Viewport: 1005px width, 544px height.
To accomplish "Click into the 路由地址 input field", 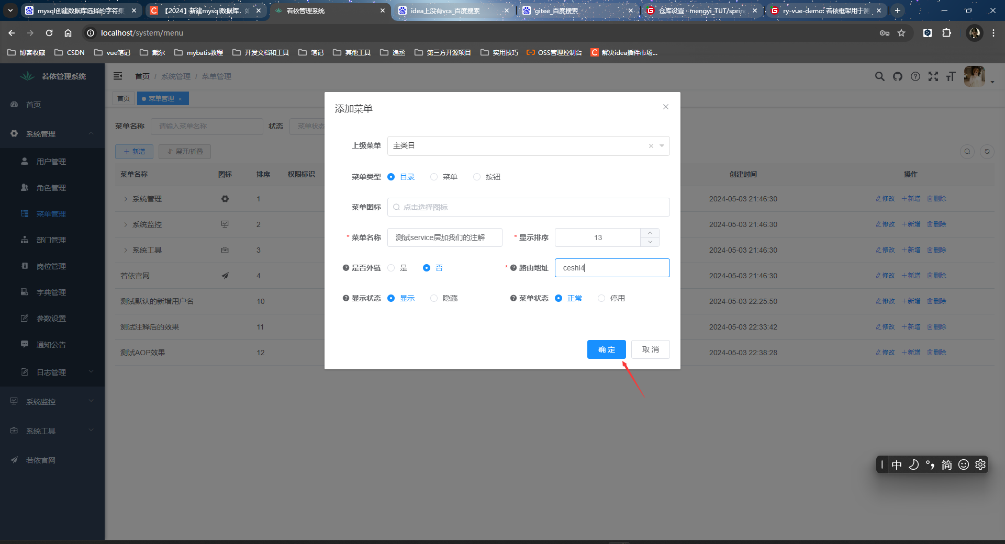I will click(612, 268).
